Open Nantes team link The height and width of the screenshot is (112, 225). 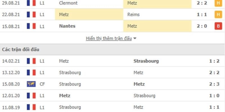(67, 26)
